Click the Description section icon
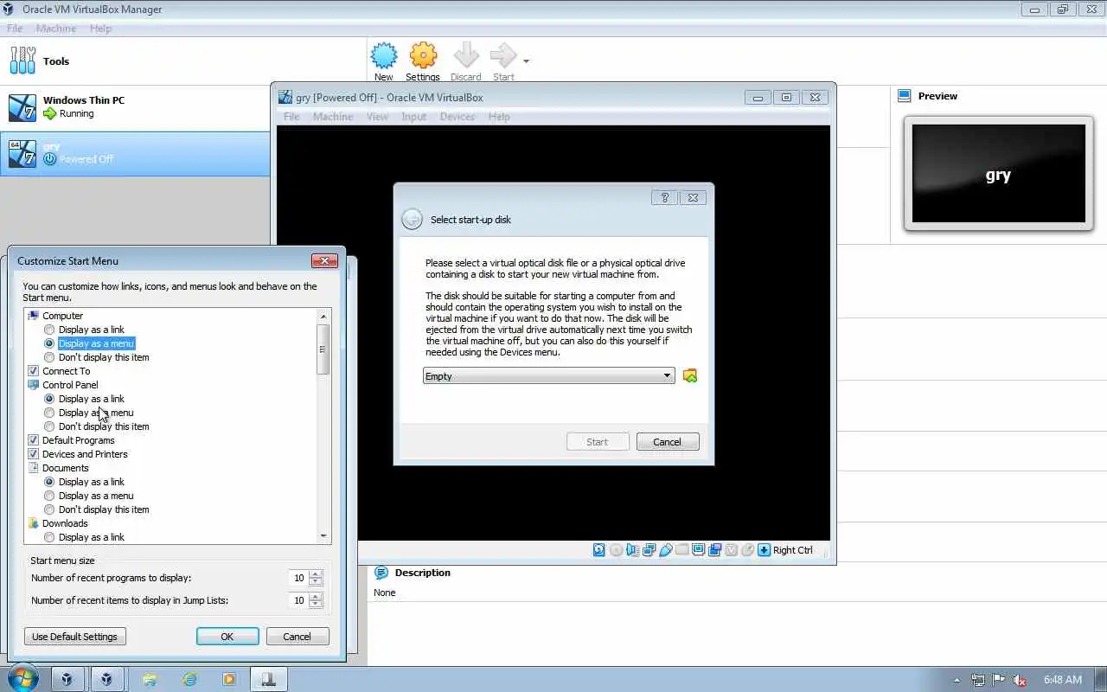Viewport: 1107px width, 692px height. (381, 573)
